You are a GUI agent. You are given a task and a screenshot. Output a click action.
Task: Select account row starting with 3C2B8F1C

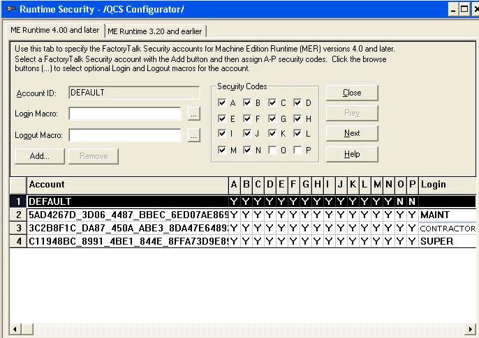click(x=243, y=228)
